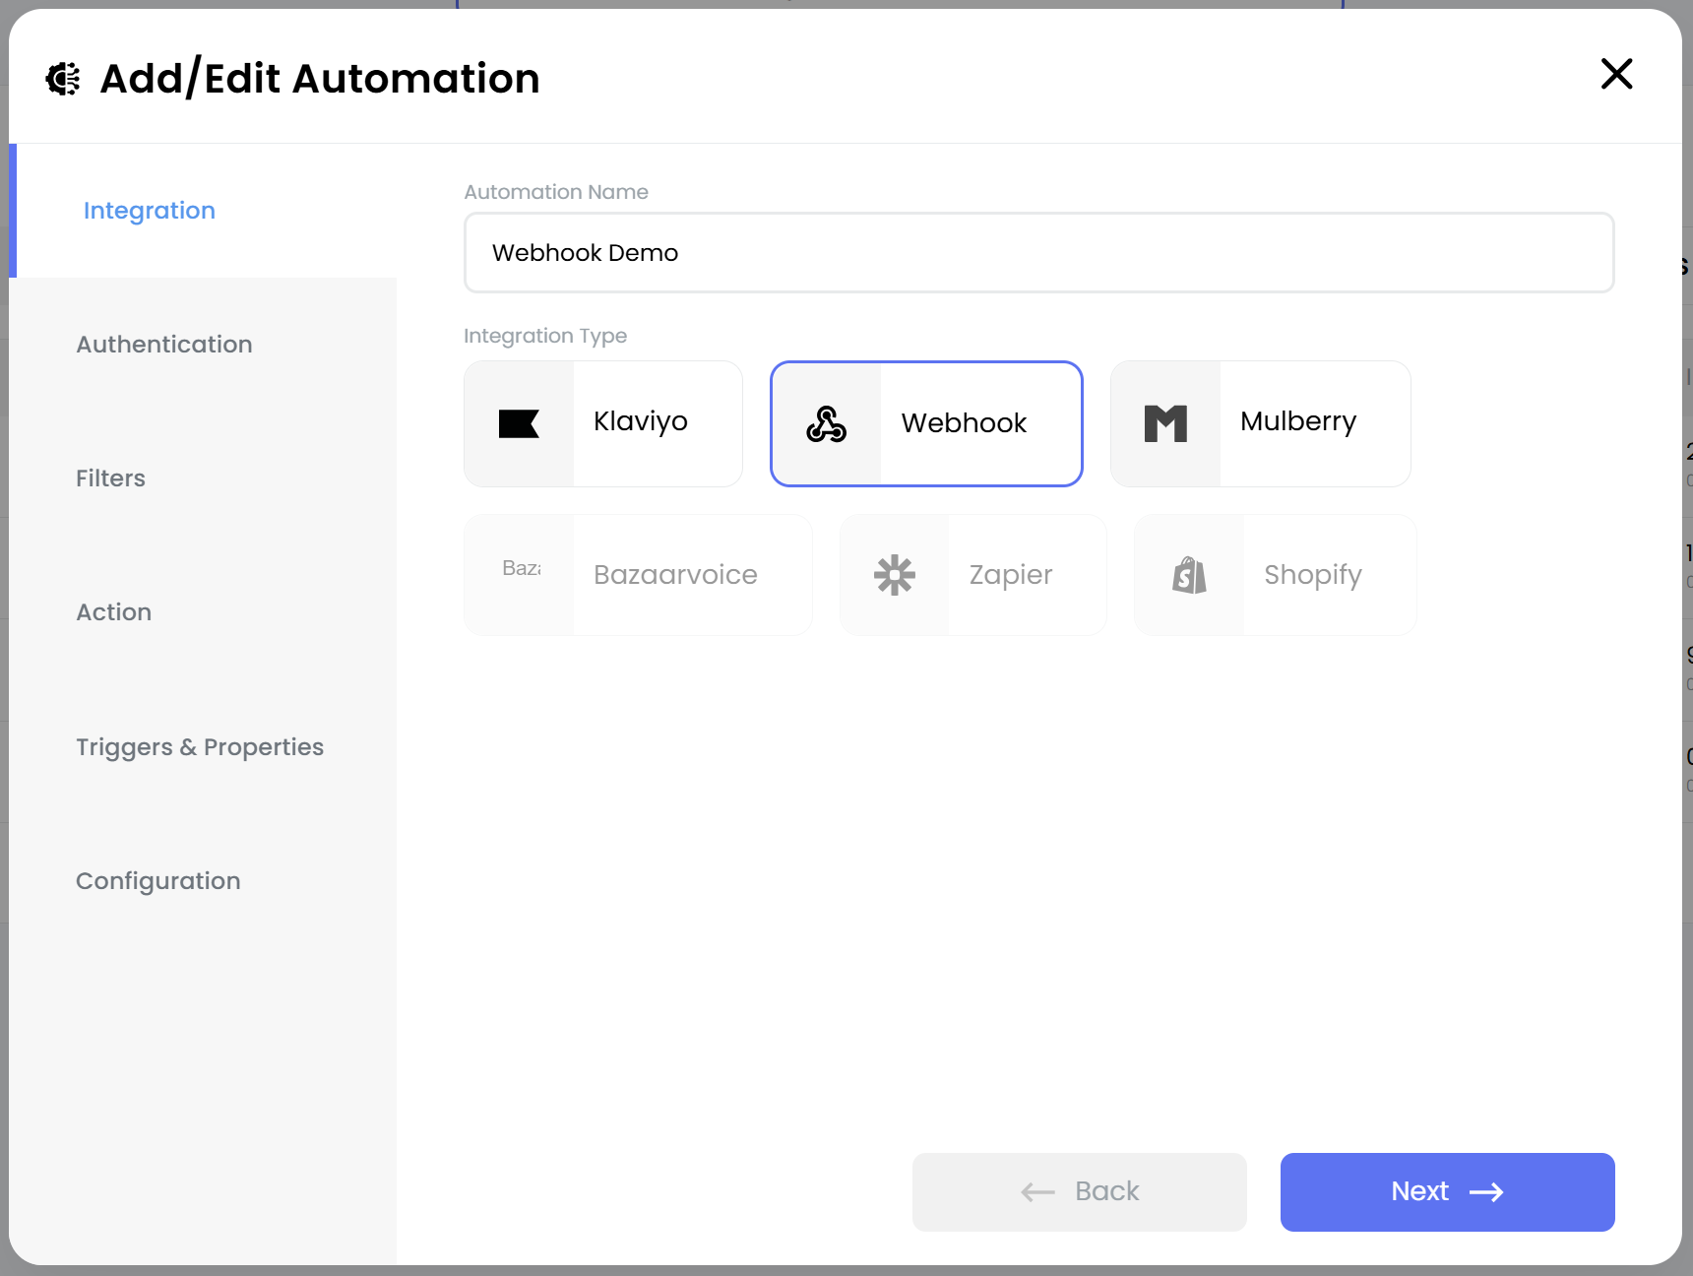This screenshot has width=1693, height=1276.
Task: Select Bazaarvoice integration type
Action: (638, 575)
